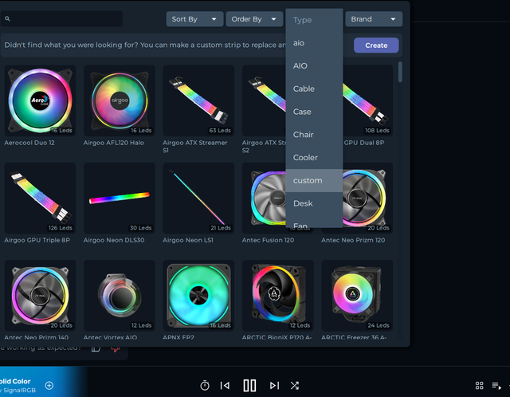Select the APNX FP2 fan
510x397 pixels.
tap(198, 296)
